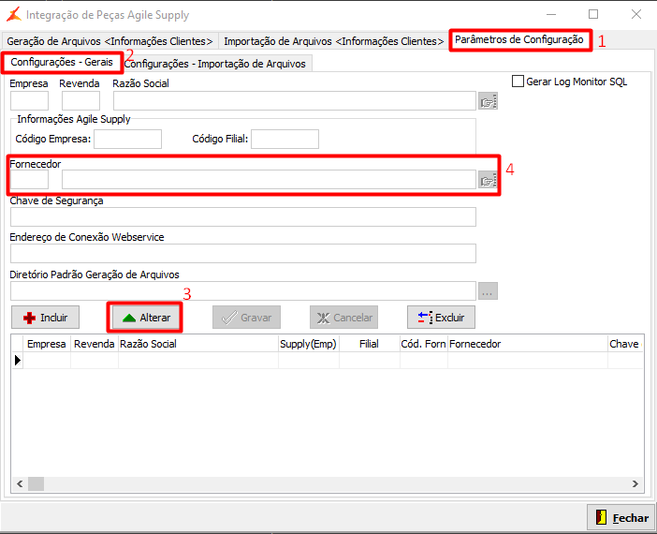This screenshot has width=657, height=534.
Task: Click the Excluir button
Action: (441, 318)
